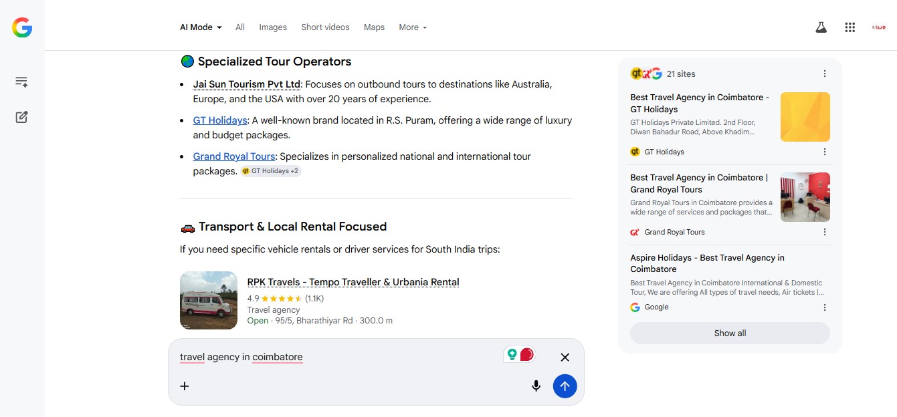Open RPK Travels Tempo Traveller listing title
The height and width of the screenshot is (417, 897).
[353, 282]
